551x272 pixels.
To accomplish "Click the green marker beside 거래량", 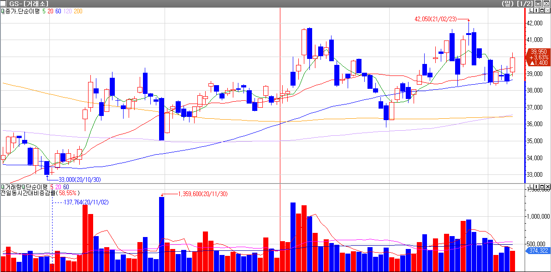I will point(3,186).
